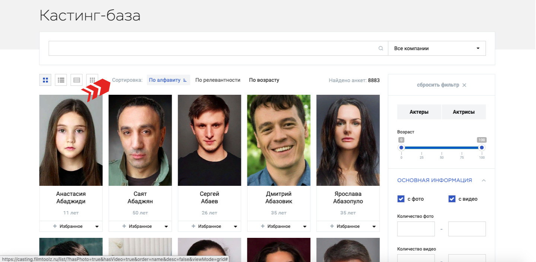Screen dimensions: 536x262
Task: Click the 'Найдено анкет: 8883' text
Action: click(354, 80)
